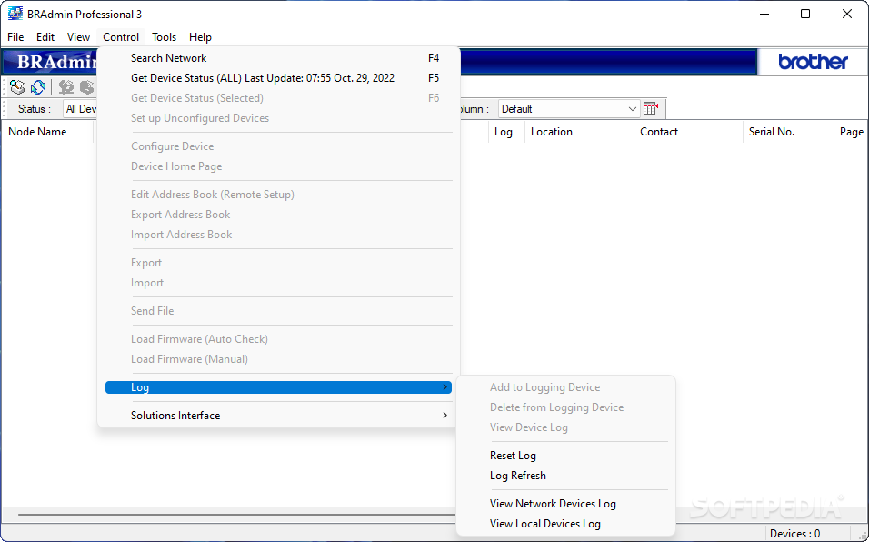Sort by Serial No. column header
869x542 pixels.
pyautogui.click(x=788, y=132)
